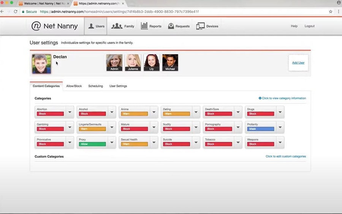Switch to the User Settings tab
342x214 pixels.
click(118, 86)
